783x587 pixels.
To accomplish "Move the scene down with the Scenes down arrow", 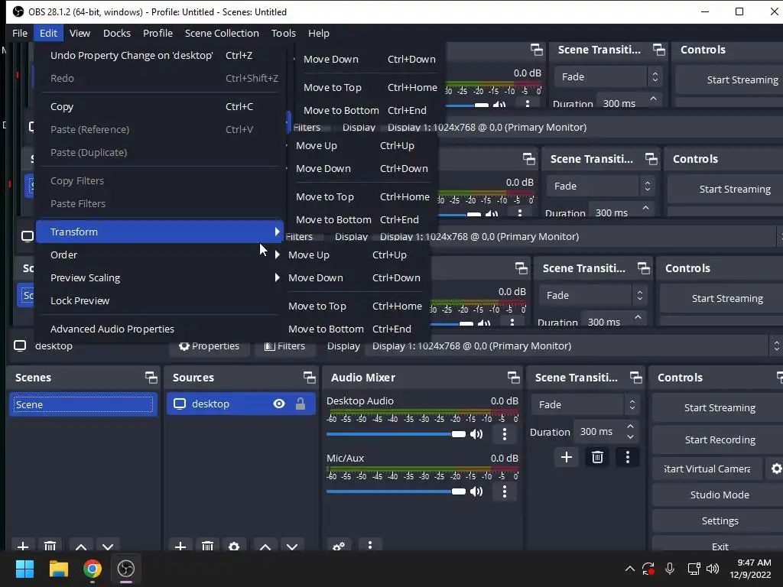I will pyautogui.click(x=108, y=546).
